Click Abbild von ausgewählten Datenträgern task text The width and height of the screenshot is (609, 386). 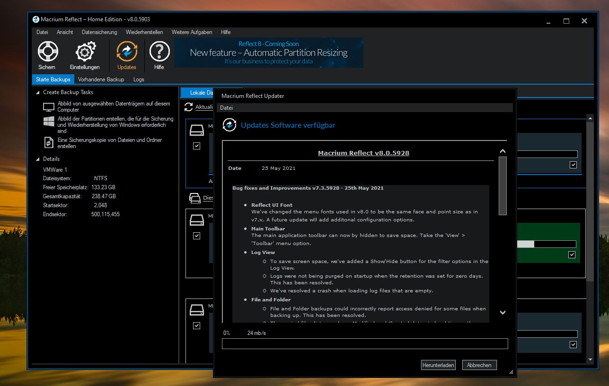pyautogui.click(x=114, y=106)
